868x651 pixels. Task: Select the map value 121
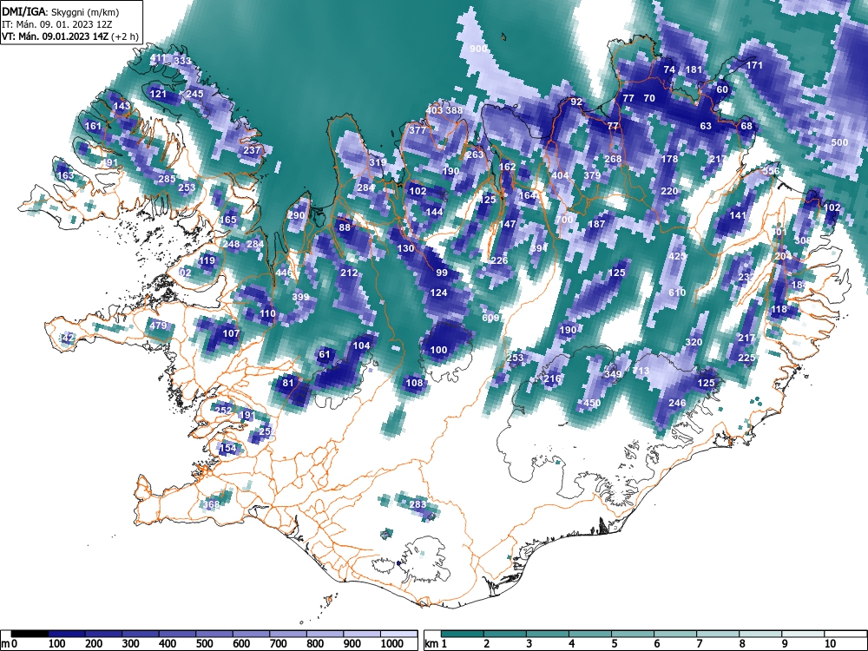tap(158, 94)
